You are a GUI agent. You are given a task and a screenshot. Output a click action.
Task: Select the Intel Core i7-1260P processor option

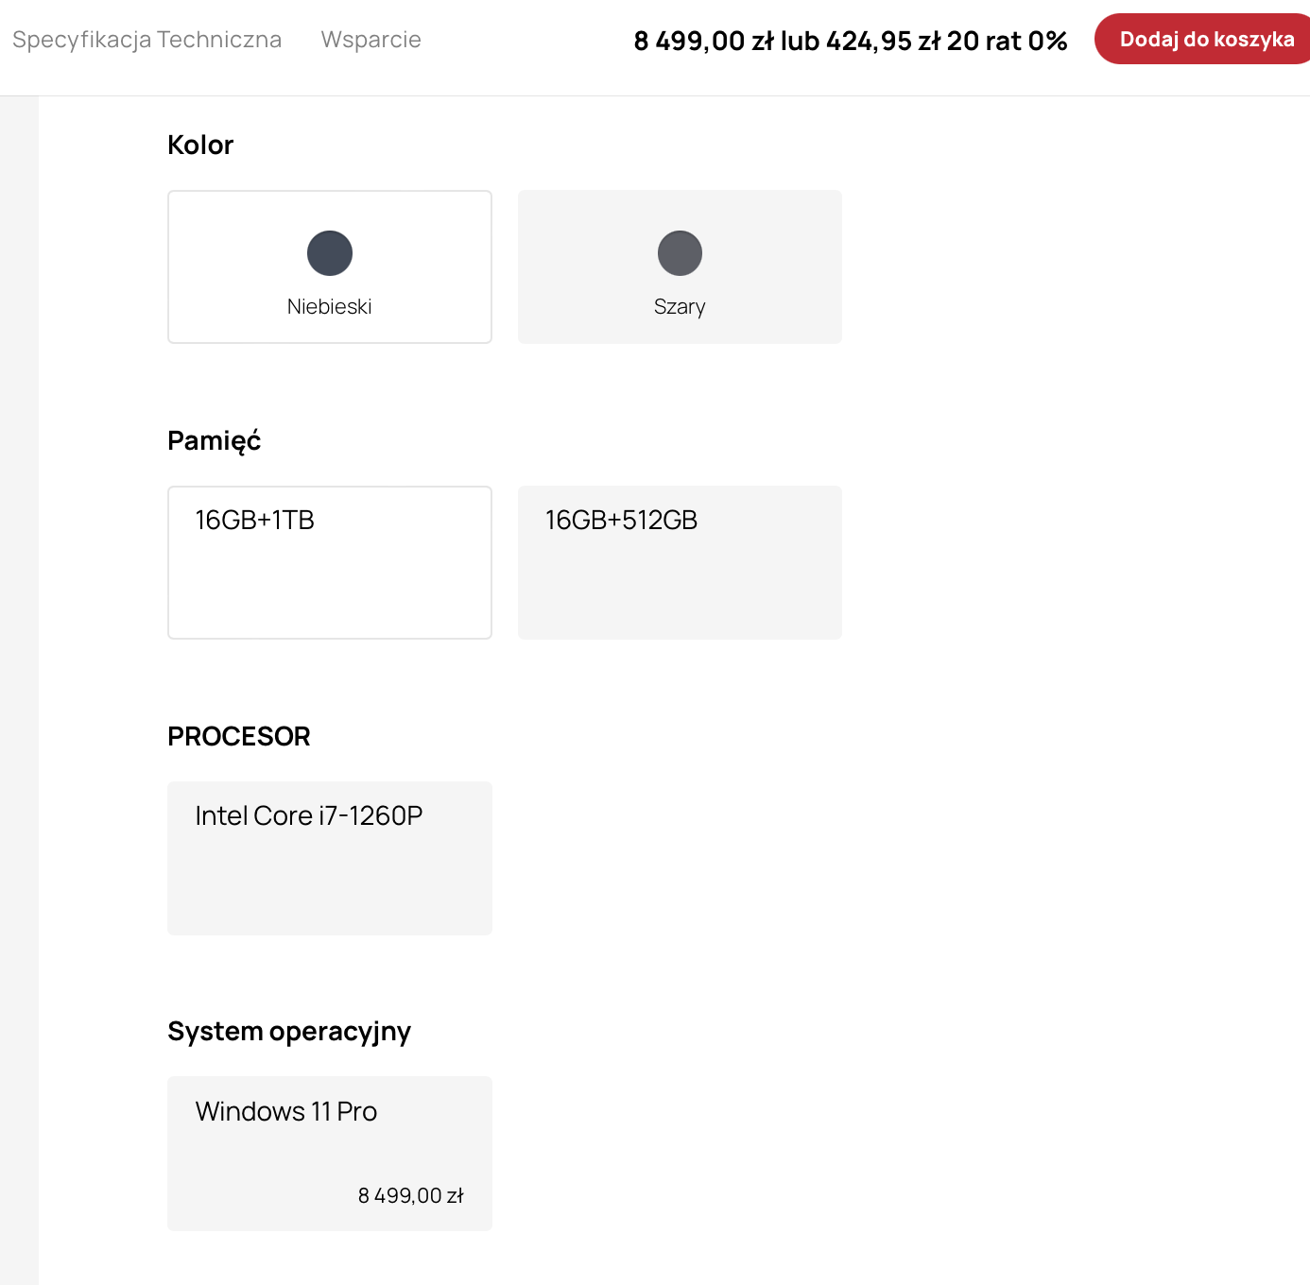pyautogui.click(x=330, y=858)
